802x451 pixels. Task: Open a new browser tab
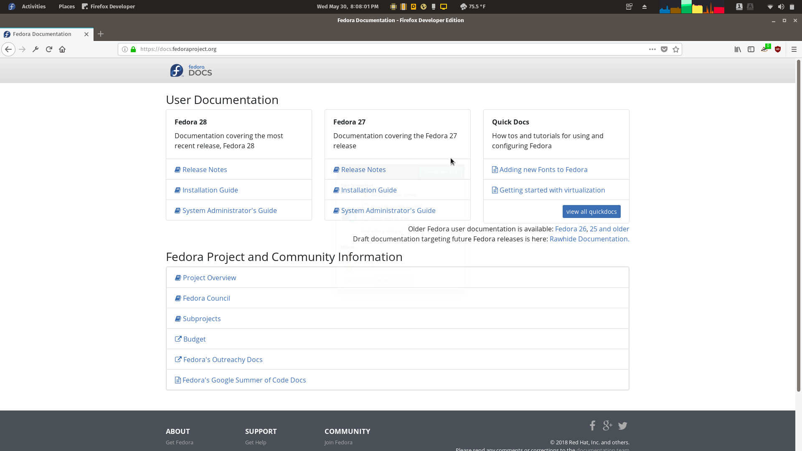(x=100, y=34)
